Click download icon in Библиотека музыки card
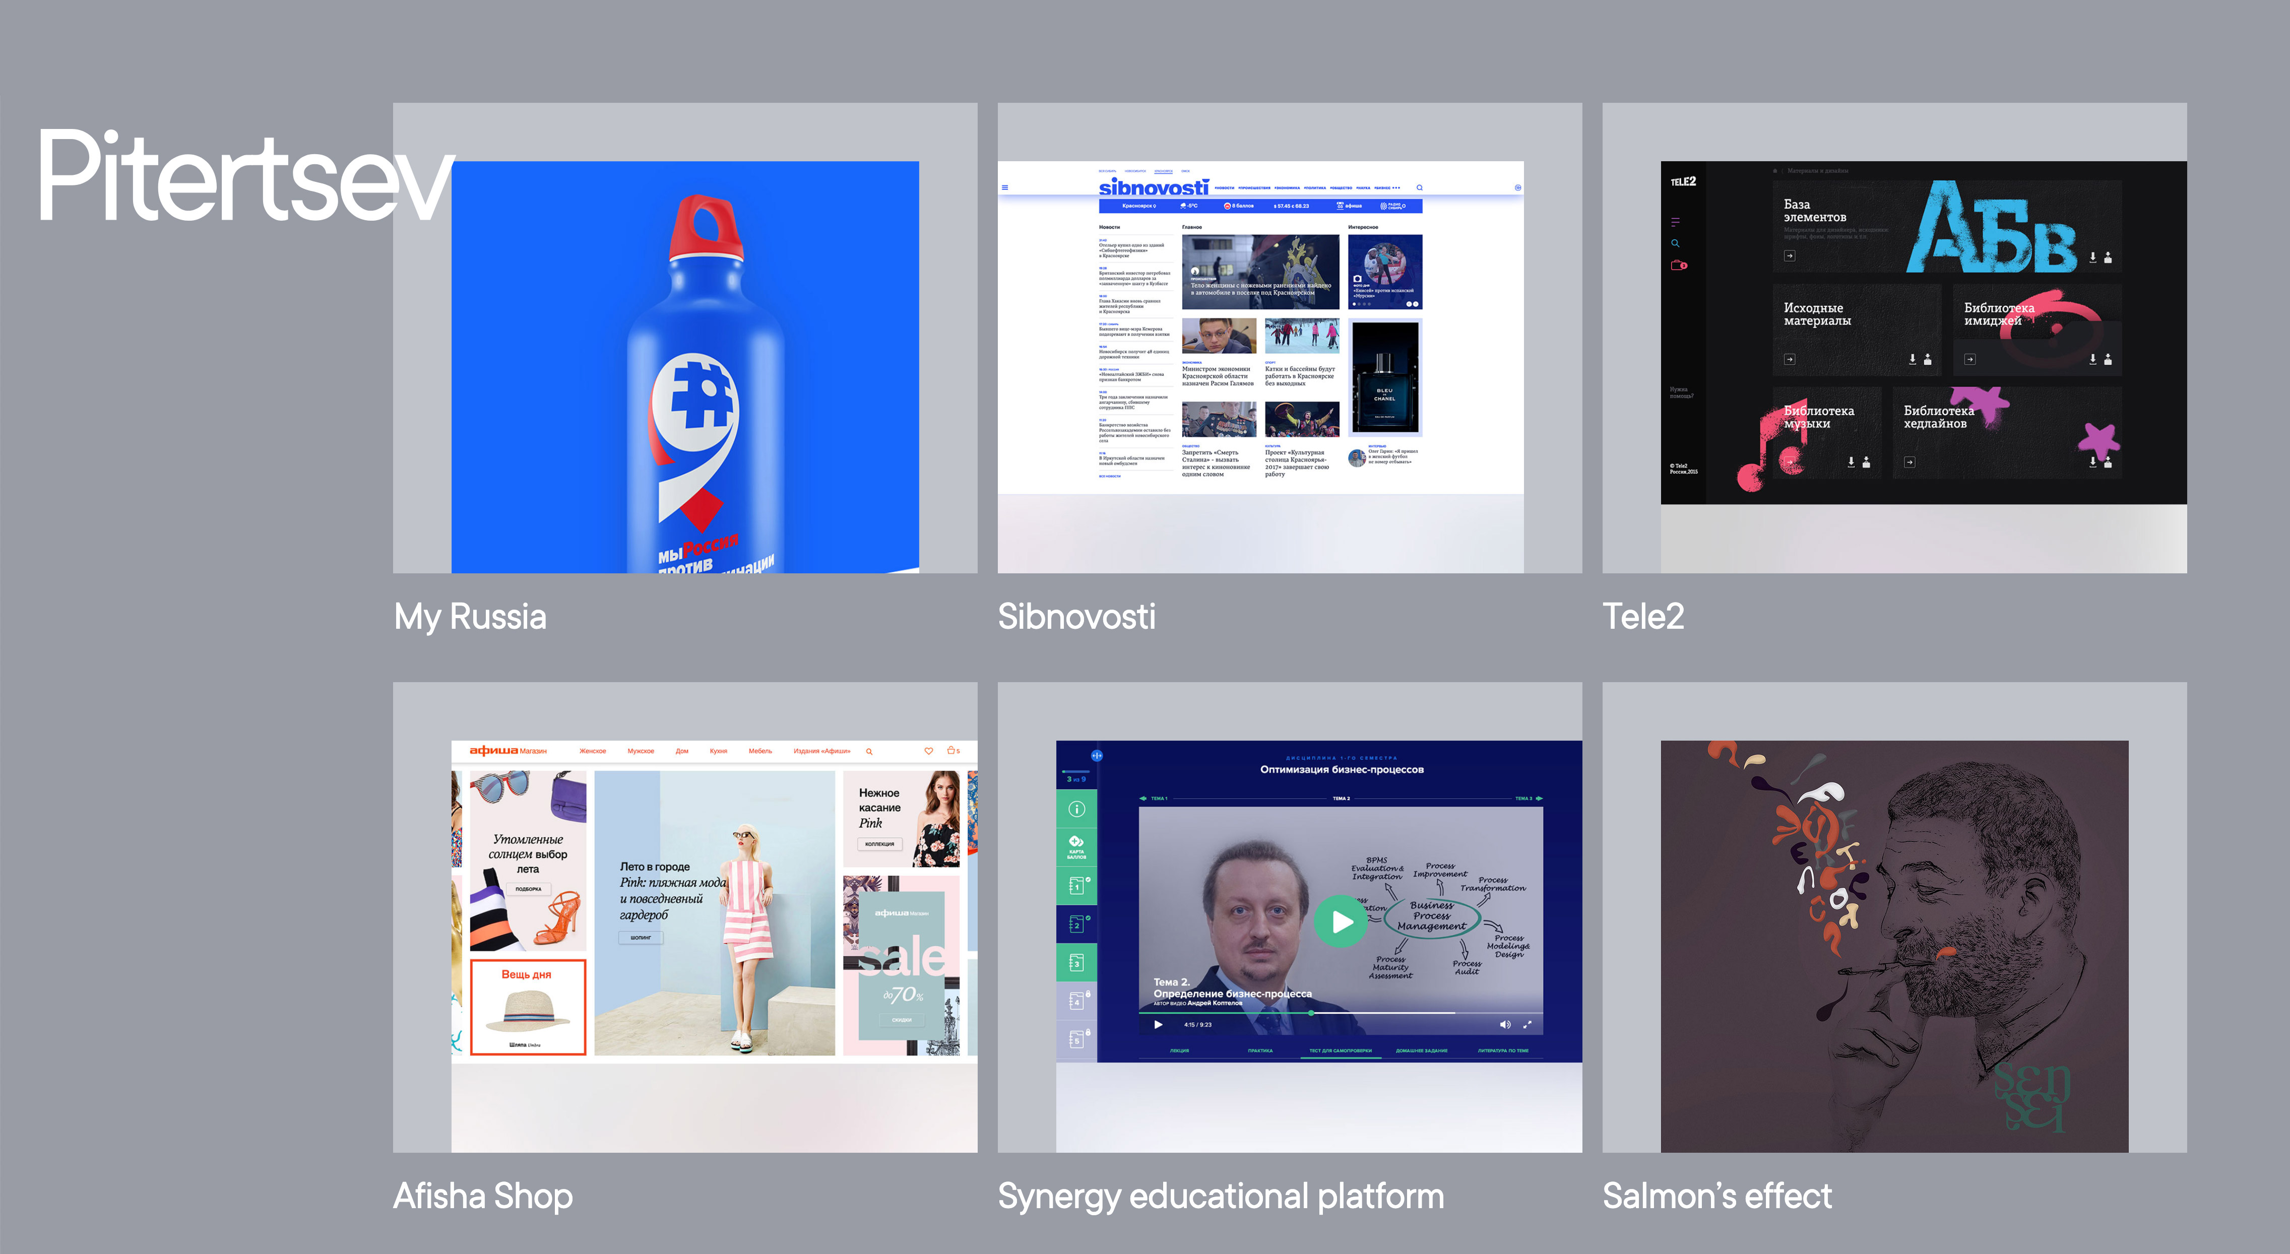 (1851, 462)
